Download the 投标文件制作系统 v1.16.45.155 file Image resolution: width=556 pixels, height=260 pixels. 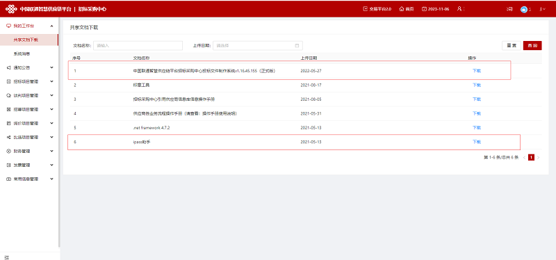coord(477,71)
